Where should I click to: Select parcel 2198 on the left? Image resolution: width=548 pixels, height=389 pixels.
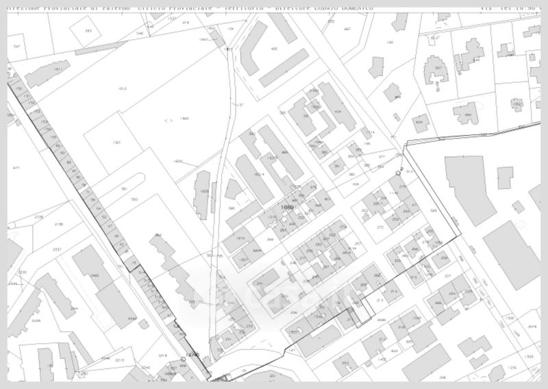[59, 225]
